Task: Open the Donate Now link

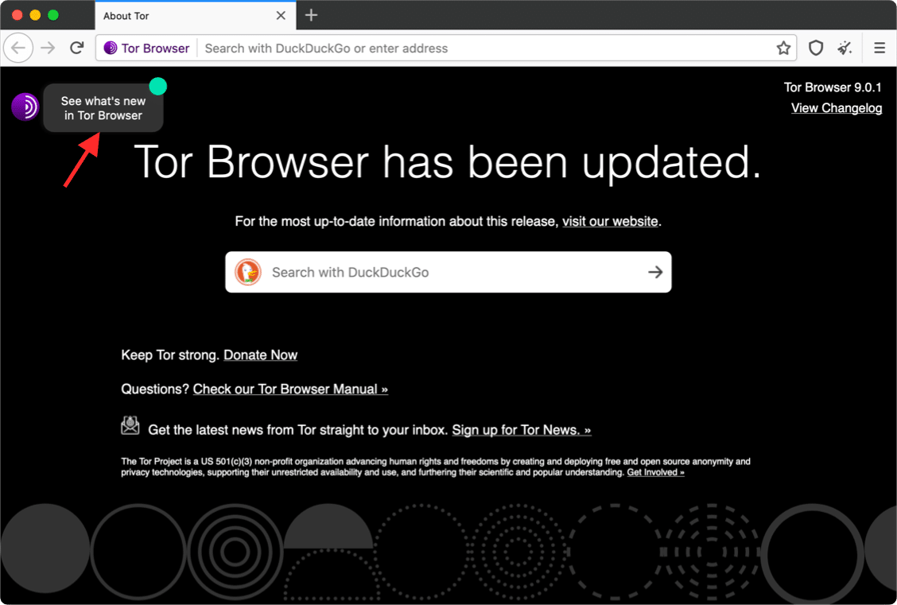Action: (260, 355)
